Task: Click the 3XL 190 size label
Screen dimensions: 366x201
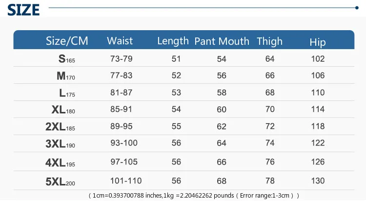Action: (x=60, y=144)
